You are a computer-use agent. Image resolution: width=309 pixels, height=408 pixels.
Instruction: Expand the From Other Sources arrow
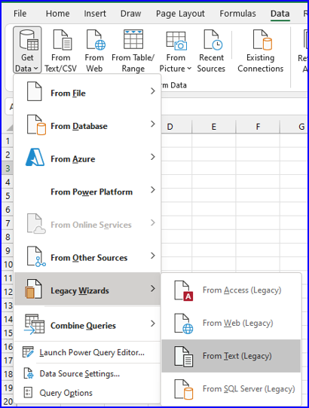pos(153,256)
